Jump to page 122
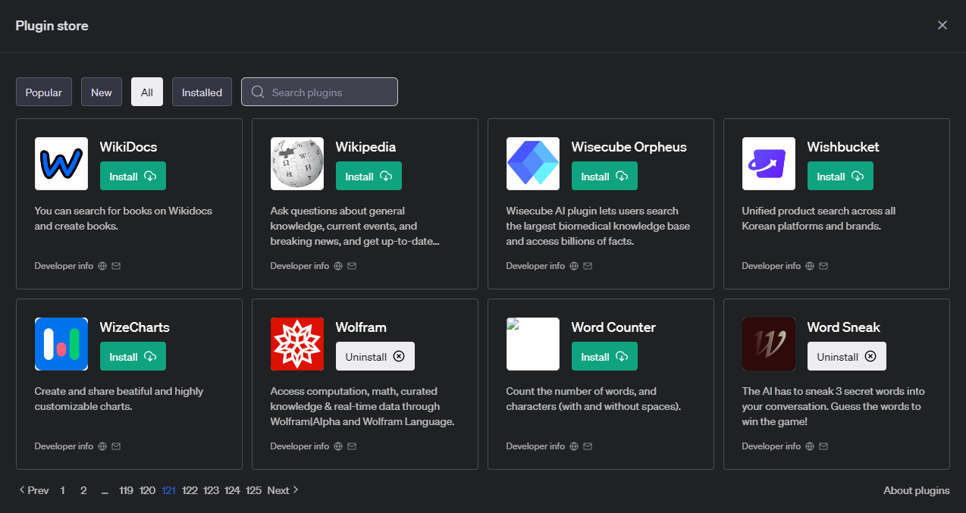The image size is (966, 513). [190, 490]
